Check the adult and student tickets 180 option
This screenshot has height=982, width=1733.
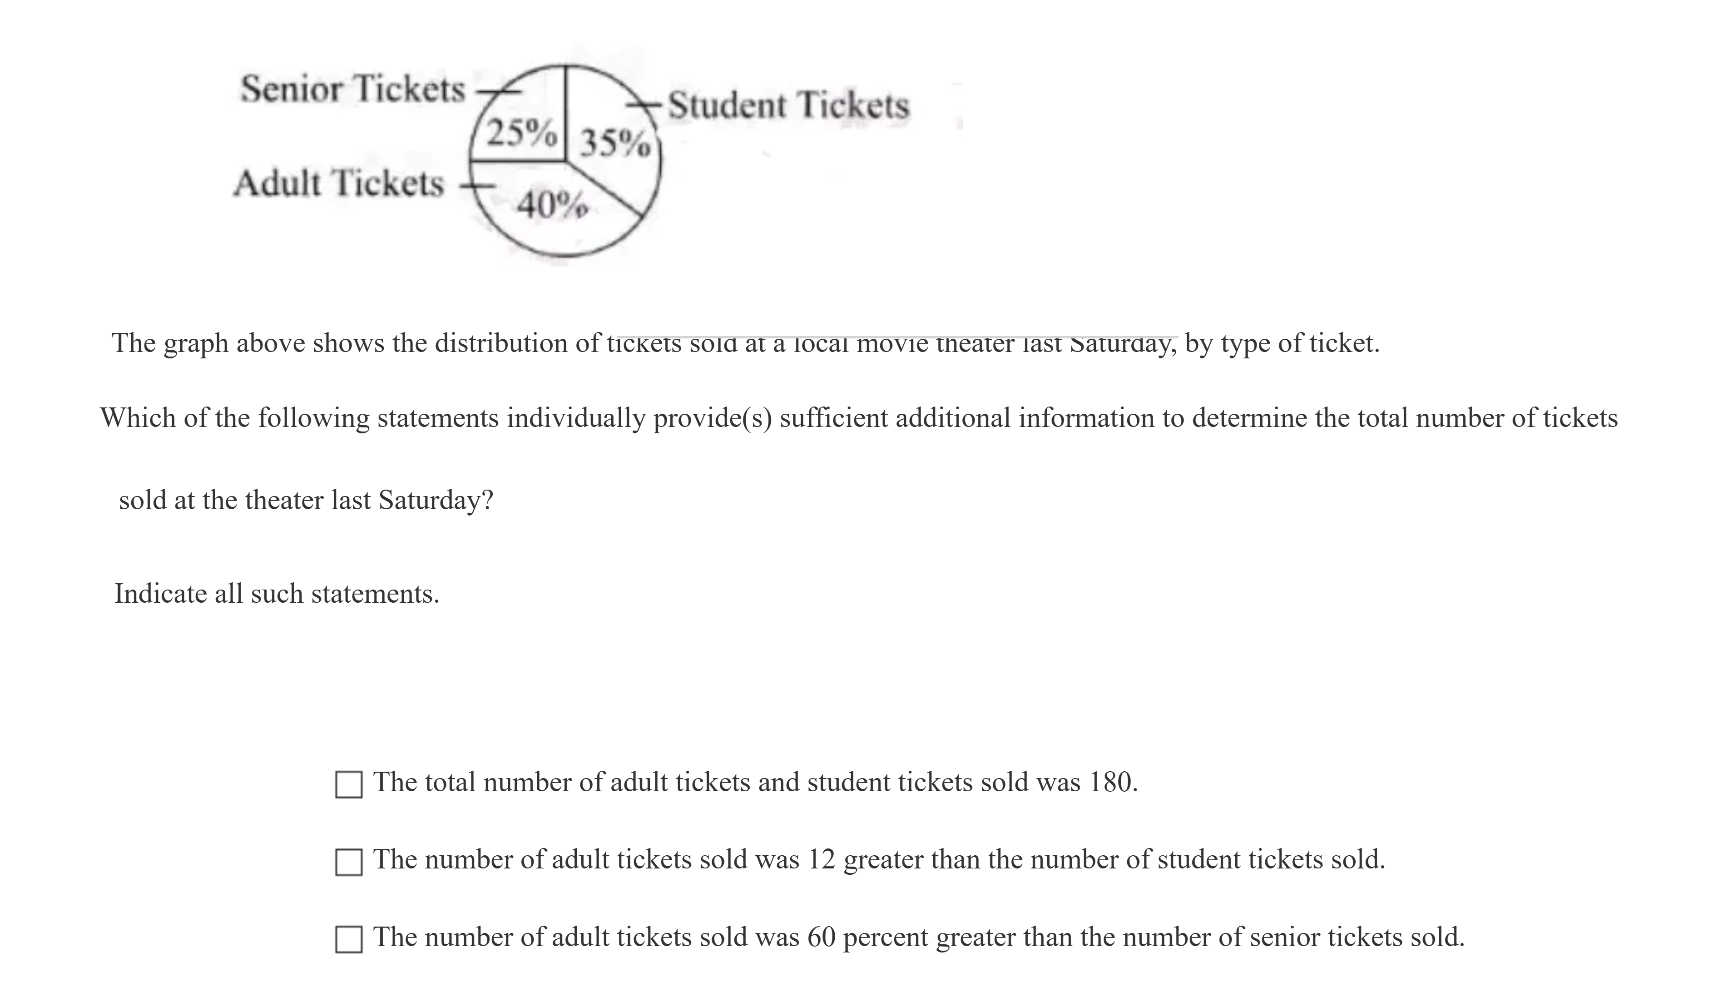pyautogui.click(x=349, y=784)
